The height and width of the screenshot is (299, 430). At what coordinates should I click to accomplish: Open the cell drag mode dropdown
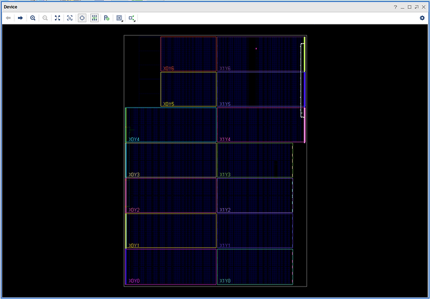click(119, 18)
